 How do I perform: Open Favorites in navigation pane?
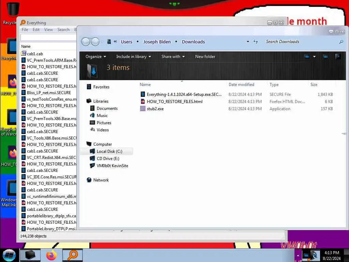[x=101, y=87]
